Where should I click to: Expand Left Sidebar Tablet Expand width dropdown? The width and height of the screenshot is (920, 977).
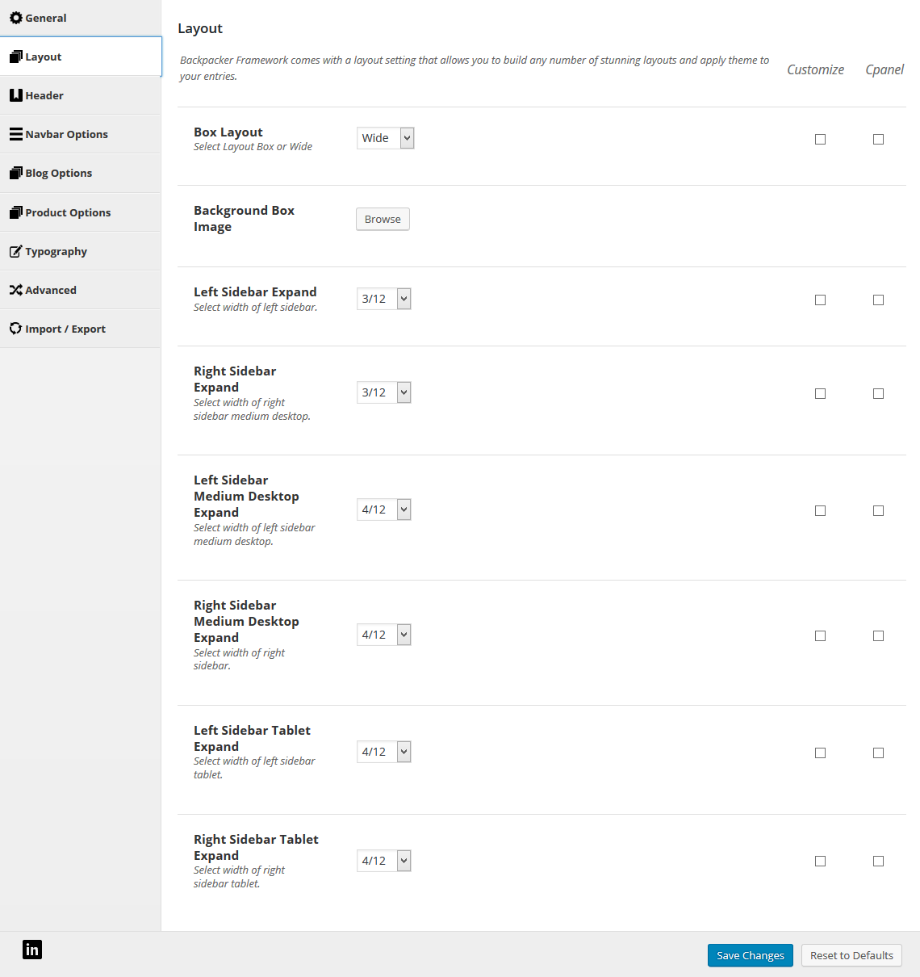384,752
